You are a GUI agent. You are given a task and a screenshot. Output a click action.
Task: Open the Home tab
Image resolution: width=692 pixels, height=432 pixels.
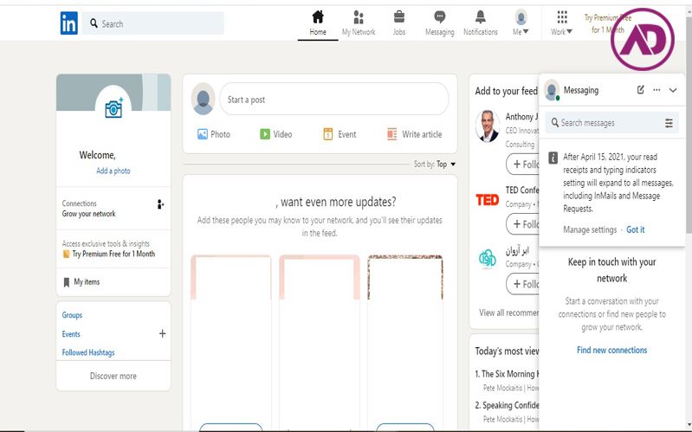click(x=318, y=23)
